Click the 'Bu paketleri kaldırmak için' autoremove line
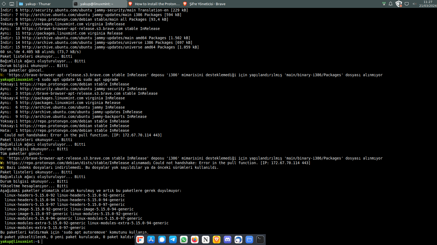Screen dimensions: 437x245 [75, 232]
